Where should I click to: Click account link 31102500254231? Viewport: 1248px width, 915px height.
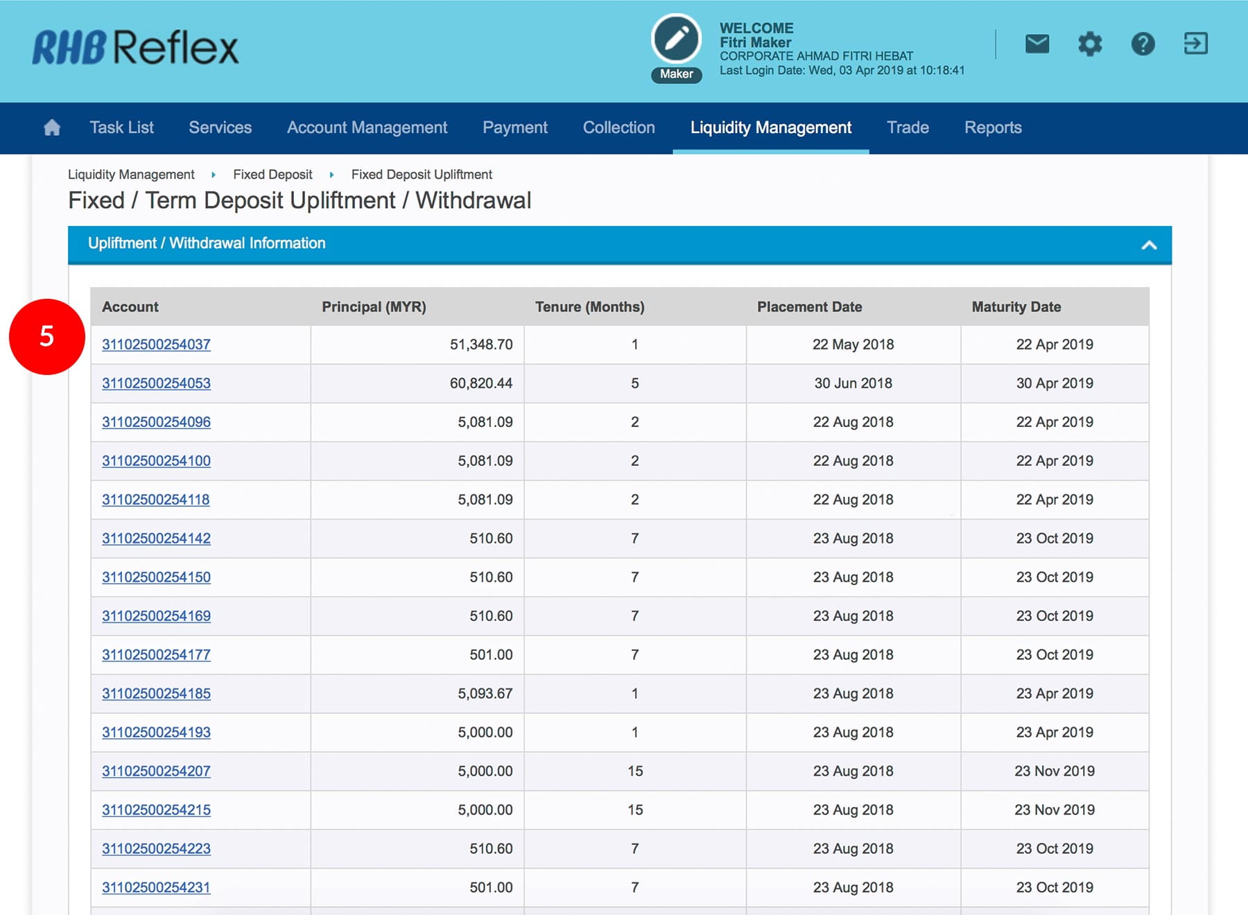pos(156,887)
